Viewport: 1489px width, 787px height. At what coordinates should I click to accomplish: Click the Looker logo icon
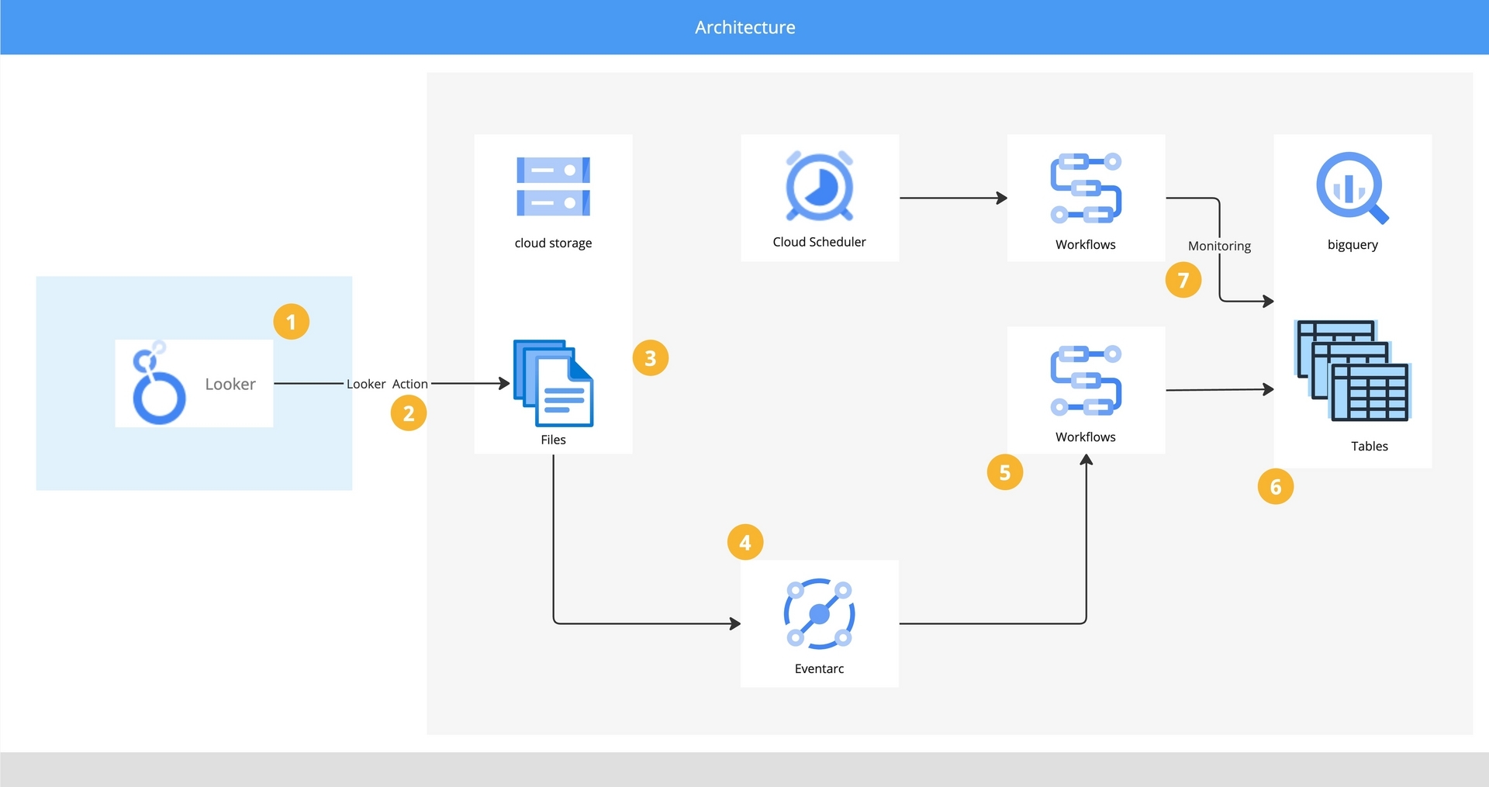point(160,383)
